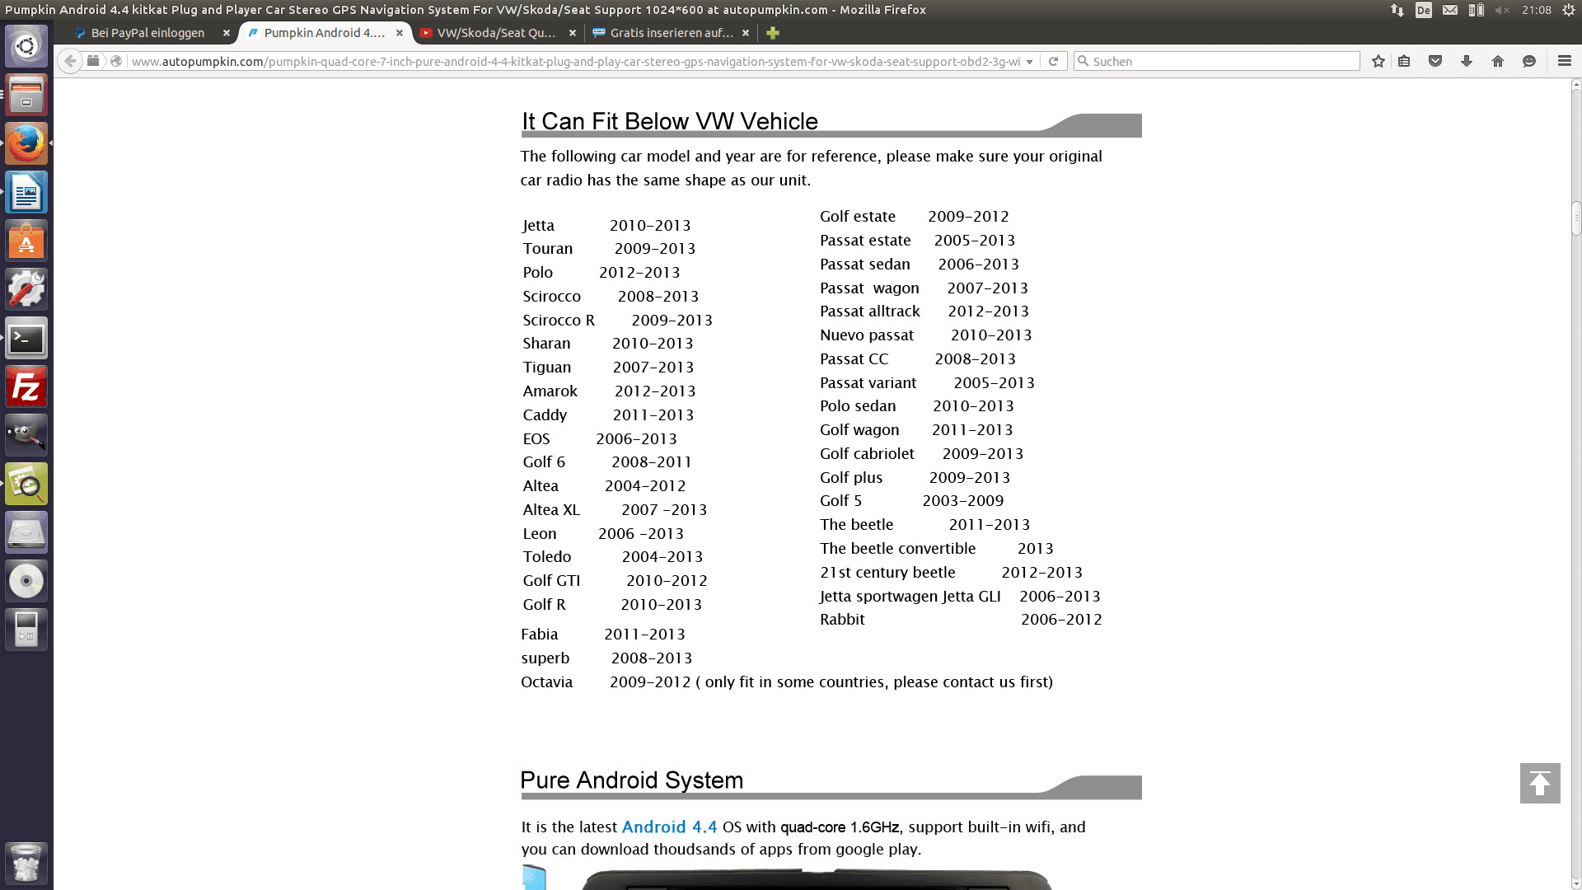Screen dimensions: 1582x890
Task: Click the superb model entry
Action: pyautogui.click(x=545, y=658)
